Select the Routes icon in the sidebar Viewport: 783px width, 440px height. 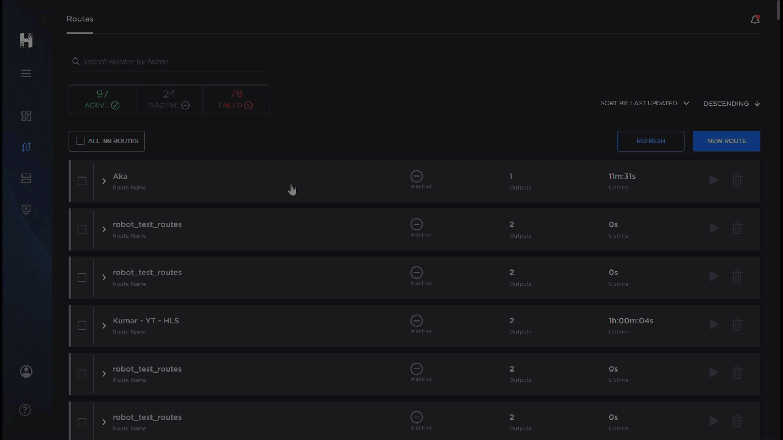[x=26, y=147]
